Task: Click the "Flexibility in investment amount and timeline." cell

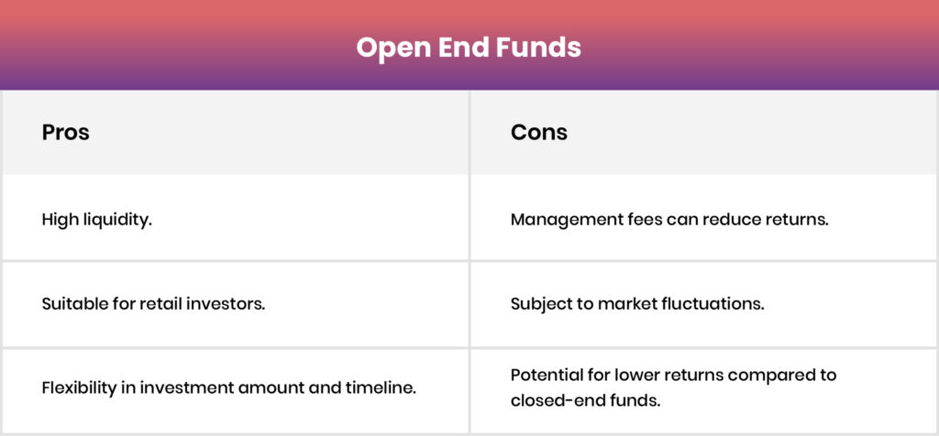Action: [x=229, y=387]
